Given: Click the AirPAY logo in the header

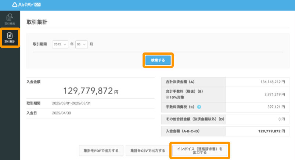Looking at the screenshot, I should pos(23,5).
